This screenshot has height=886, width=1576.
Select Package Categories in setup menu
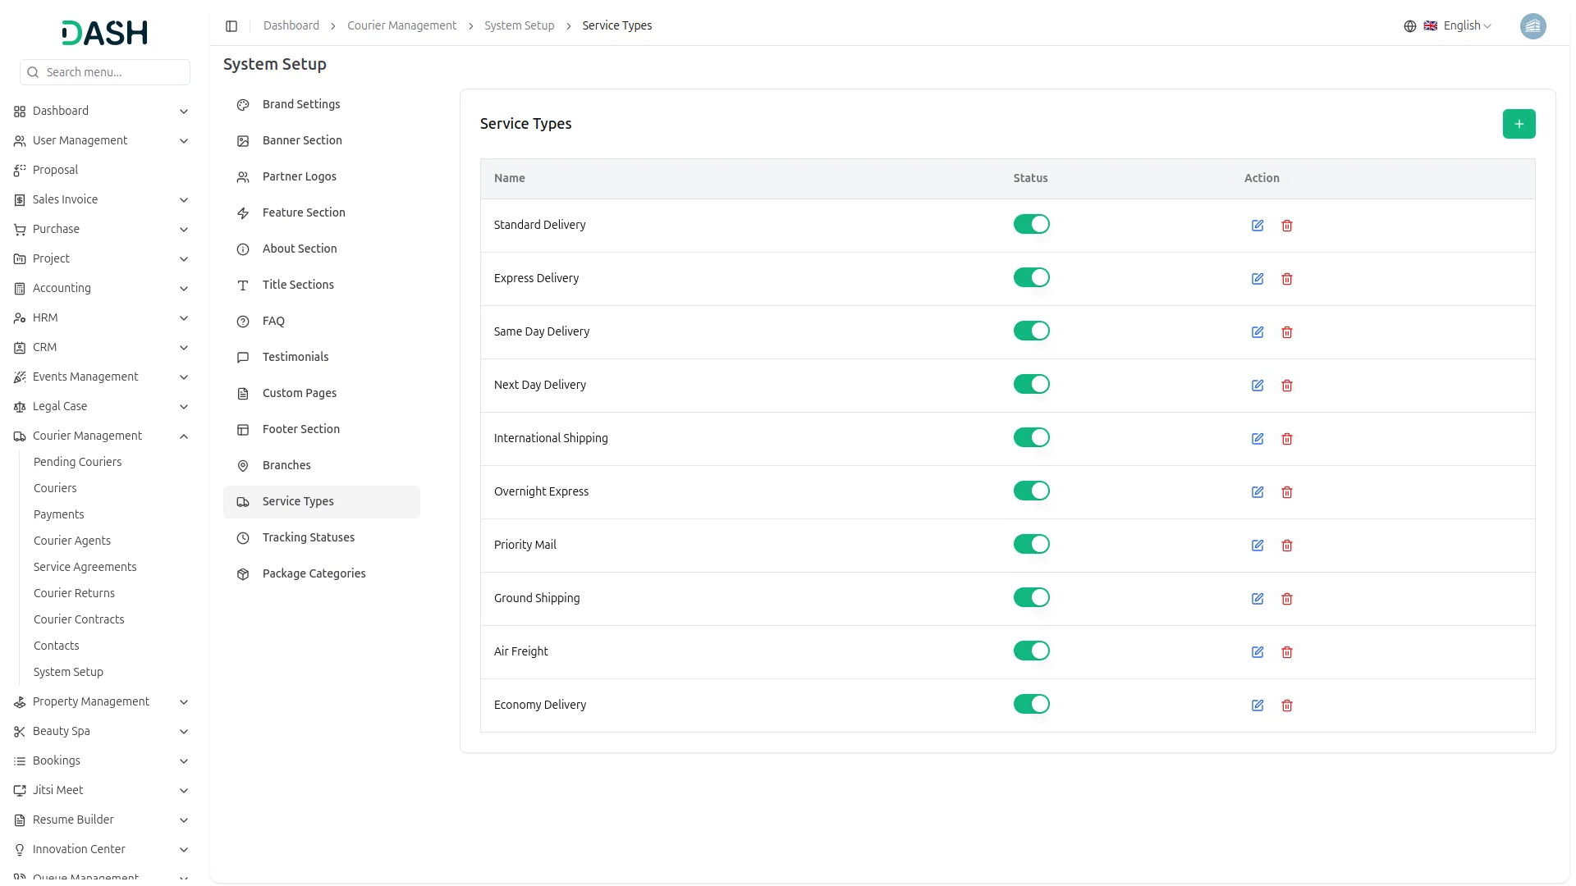coord(314,573)
